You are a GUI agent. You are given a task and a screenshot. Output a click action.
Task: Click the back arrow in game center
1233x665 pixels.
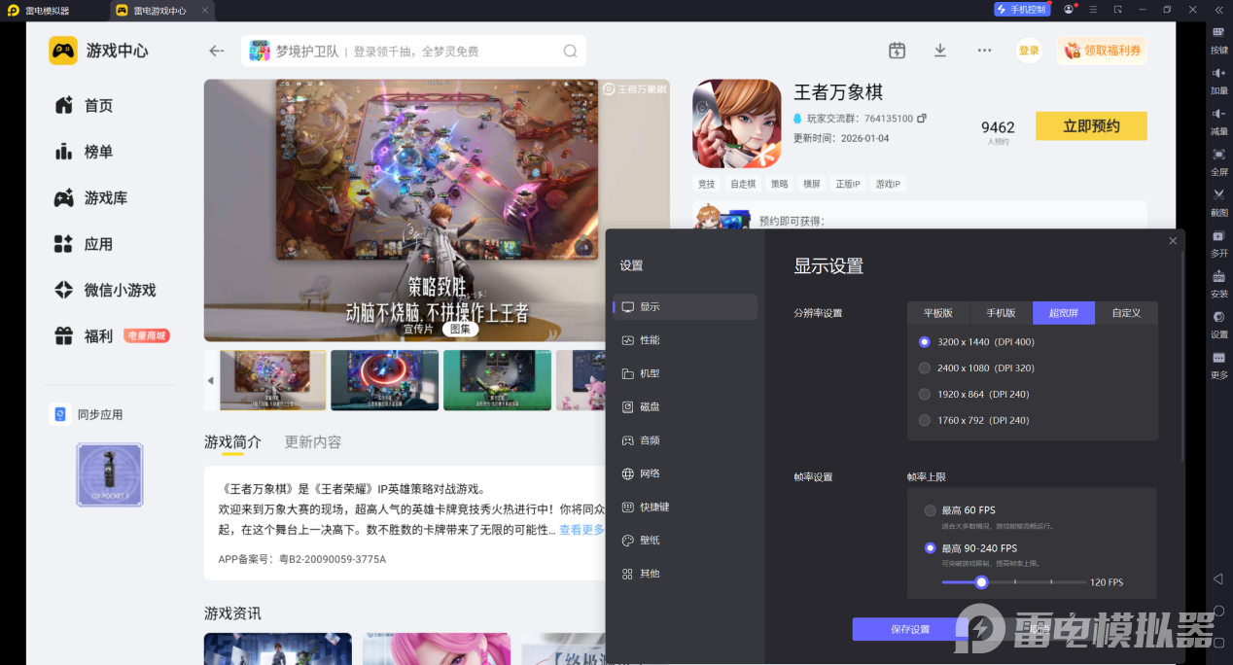point(217,51)
